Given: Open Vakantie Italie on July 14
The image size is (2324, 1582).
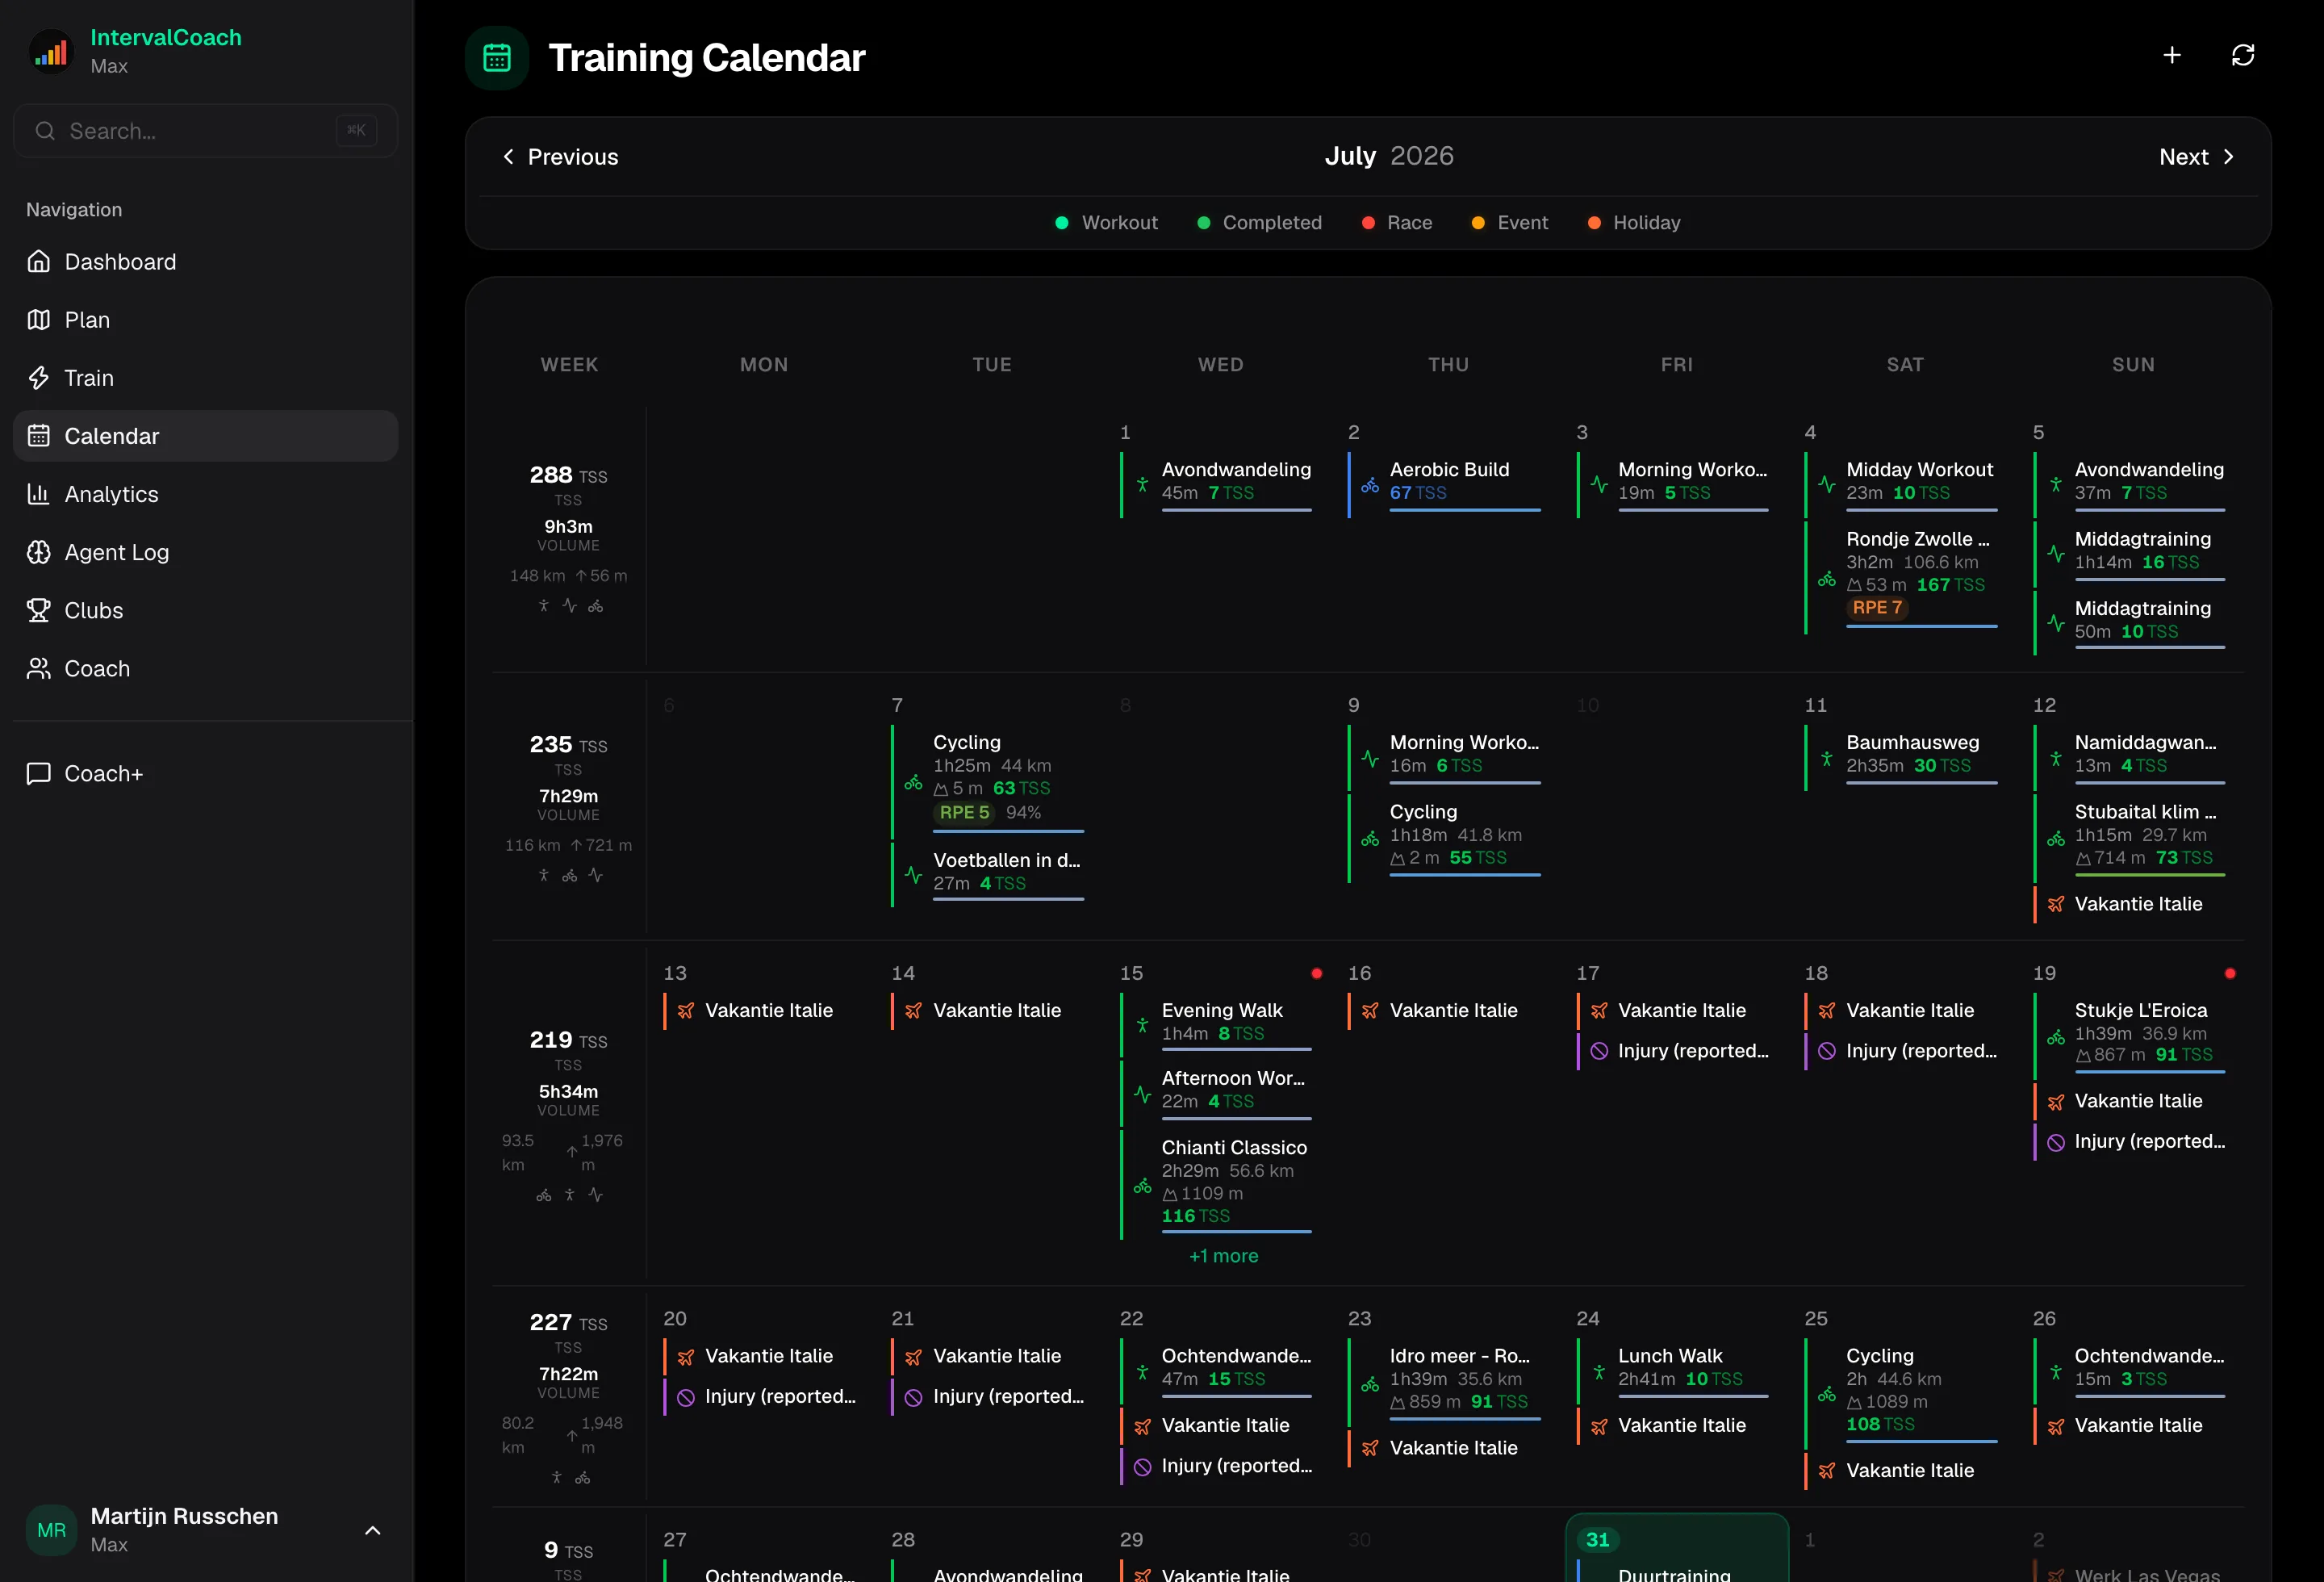Looking at the screenshot, I should (988, 1011).
